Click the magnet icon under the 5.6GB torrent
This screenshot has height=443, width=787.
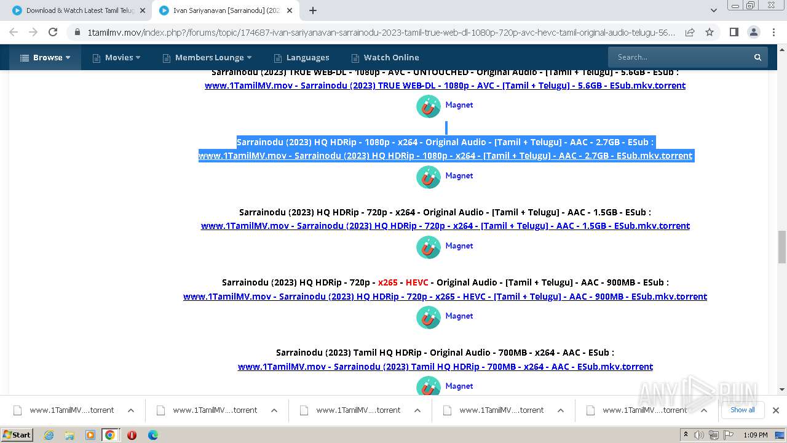429,106
